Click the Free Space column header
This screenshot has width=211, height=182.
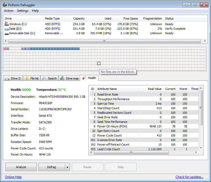pyautogui.click(x=126, y=18)
